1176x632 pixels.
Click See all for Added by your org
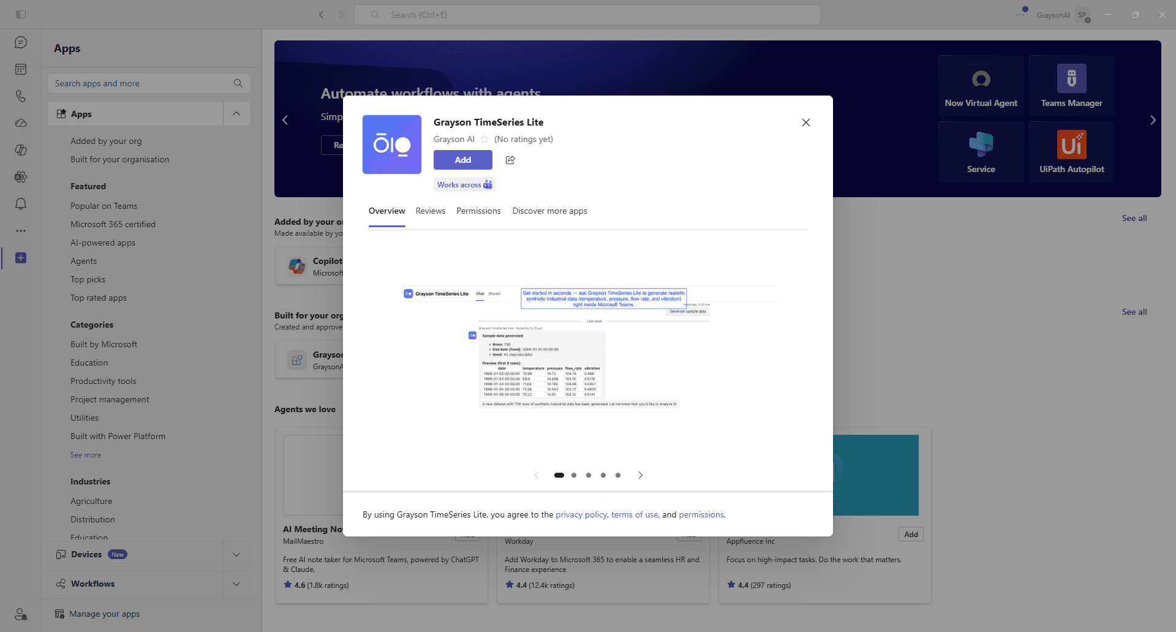(x=1134, y=218)
